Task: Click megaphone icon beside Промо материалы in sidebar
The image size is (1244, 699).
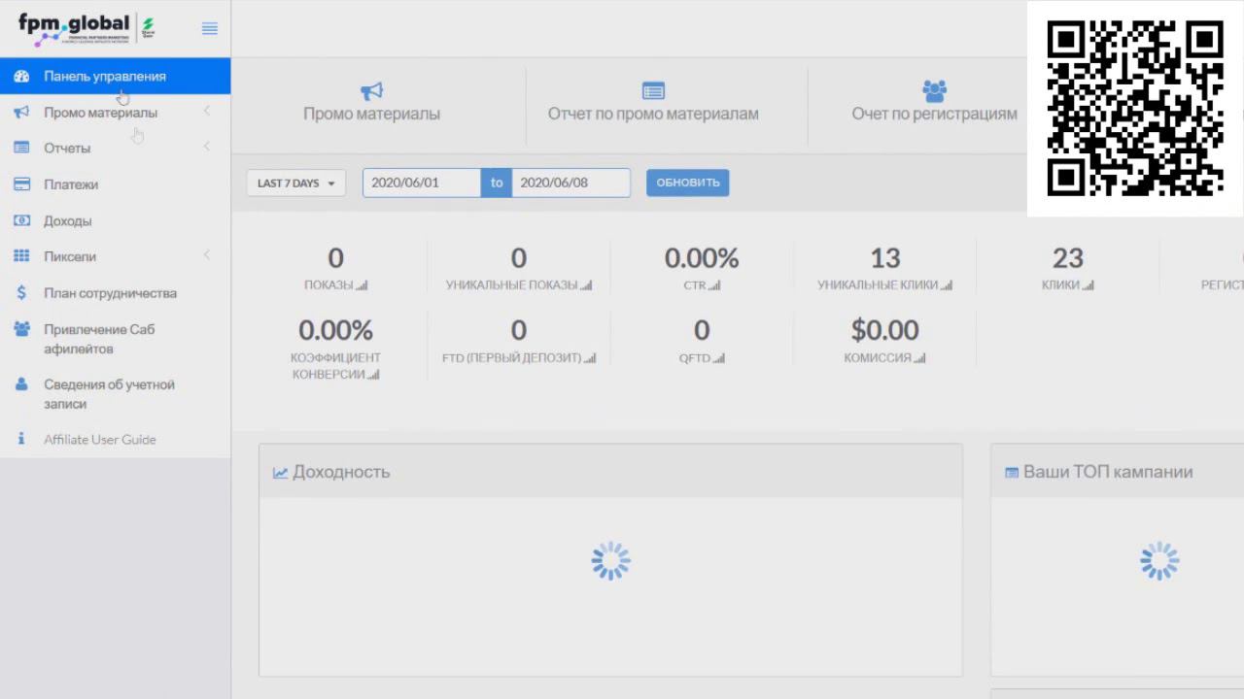Action: tap(21, 113)
